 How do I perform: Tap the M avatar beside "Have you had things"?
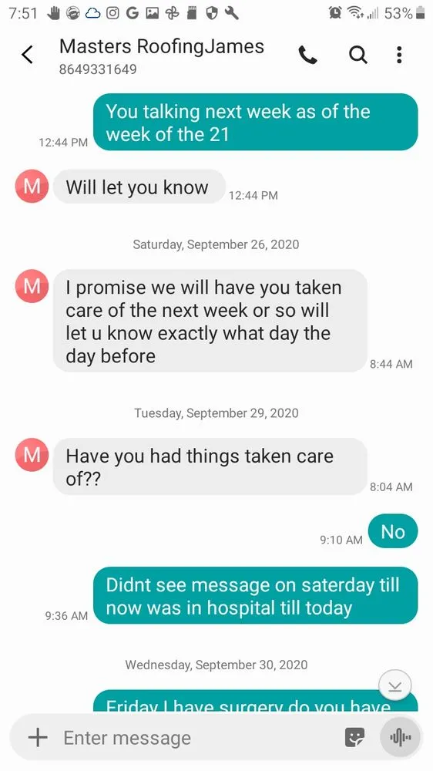[x=32, y=455]
